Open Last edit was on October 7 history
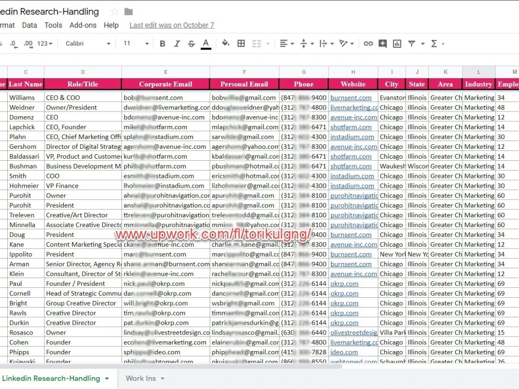 [171, 25]
